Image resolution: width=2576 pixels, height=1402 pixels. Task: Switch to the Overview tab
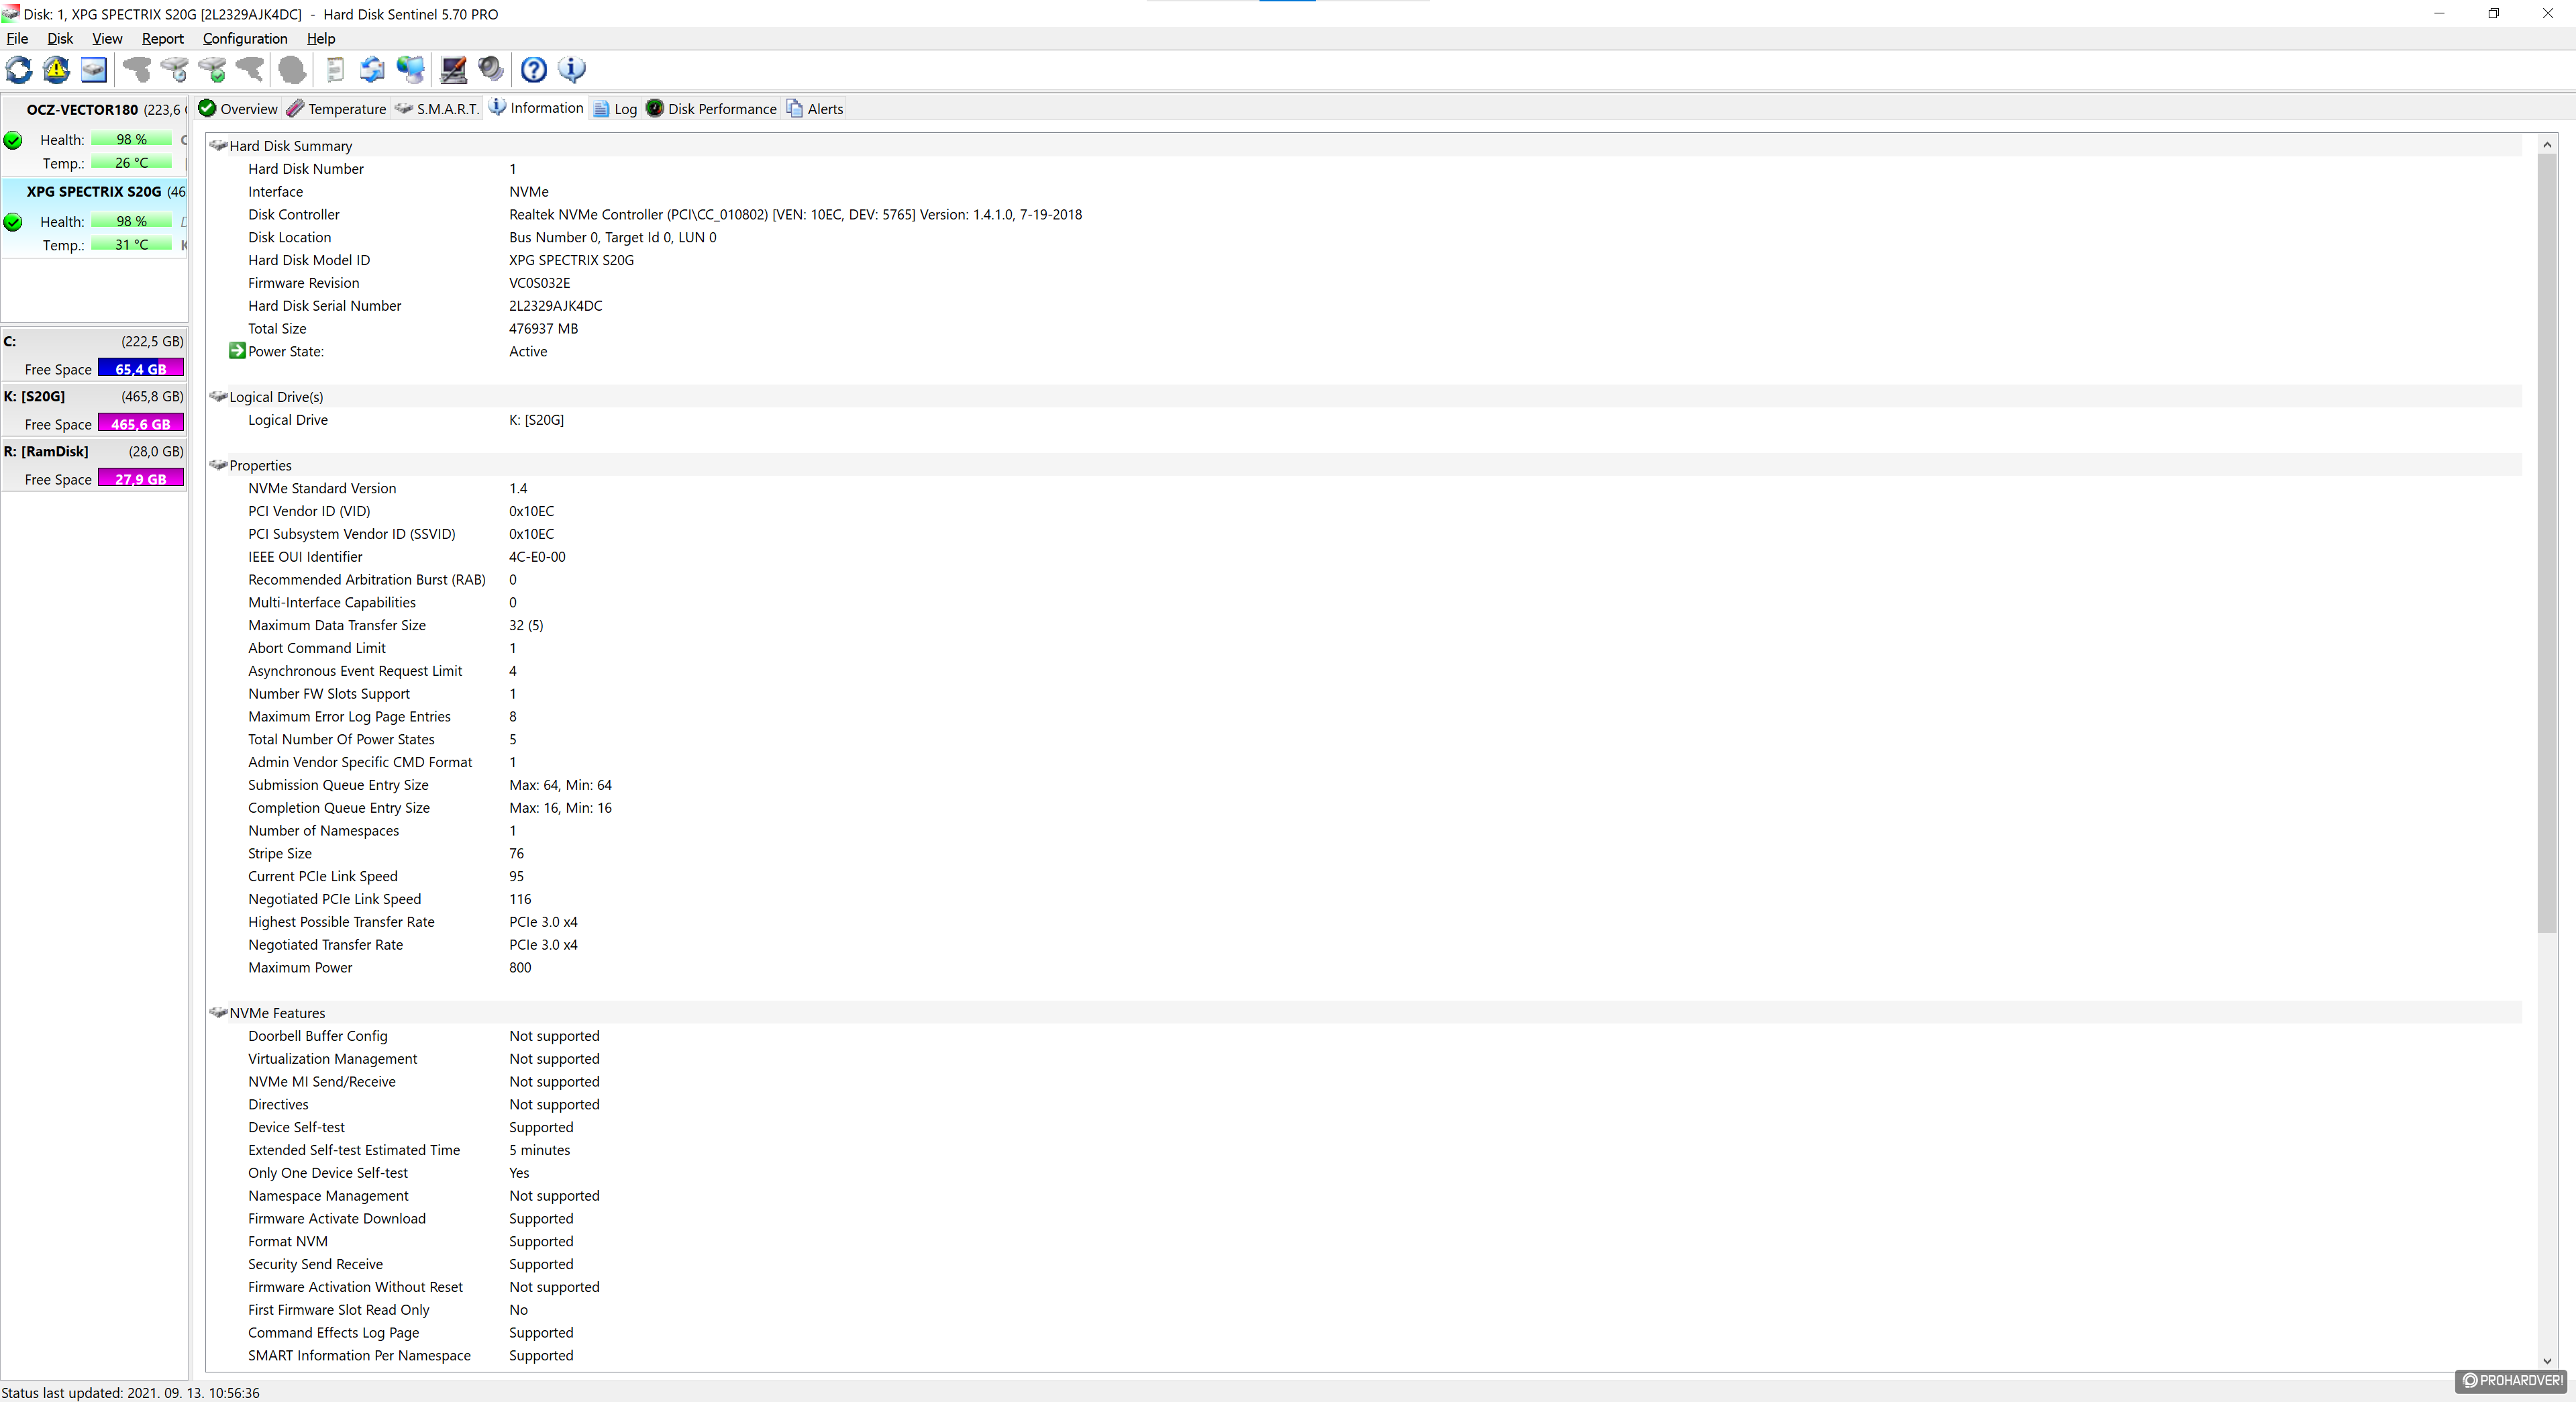tap(238, 109)
